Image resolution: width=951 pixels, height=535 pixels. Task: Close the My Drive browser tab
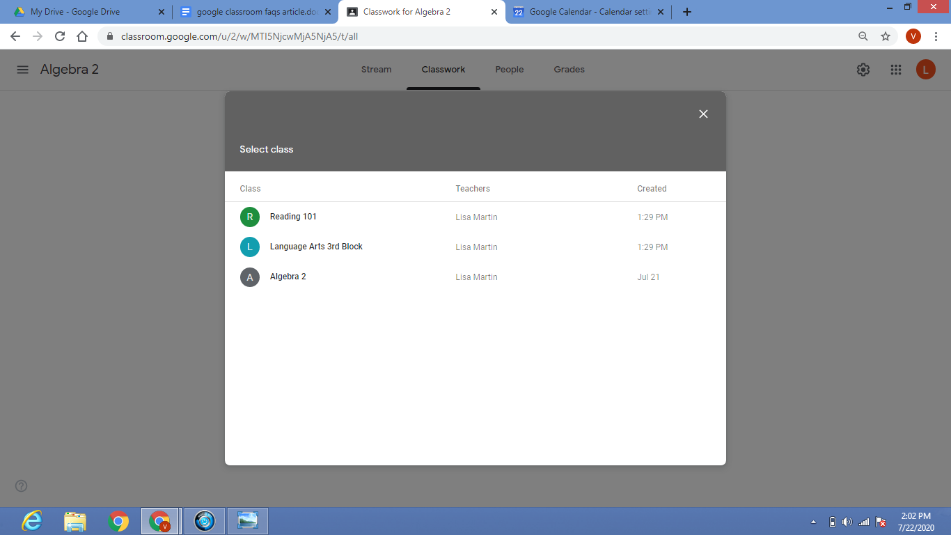(162, 12)
